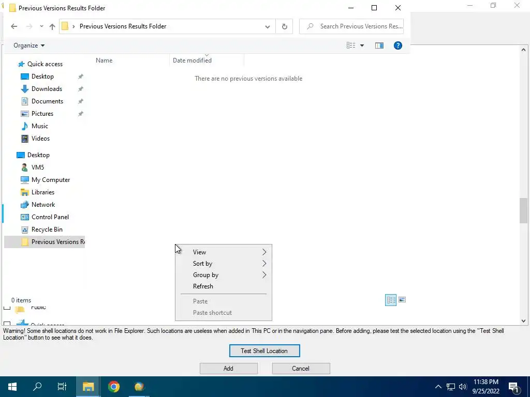The image size is (530, 397).
Task: Refresh the Previous Versions Results Folder
Action: (285, 26)
